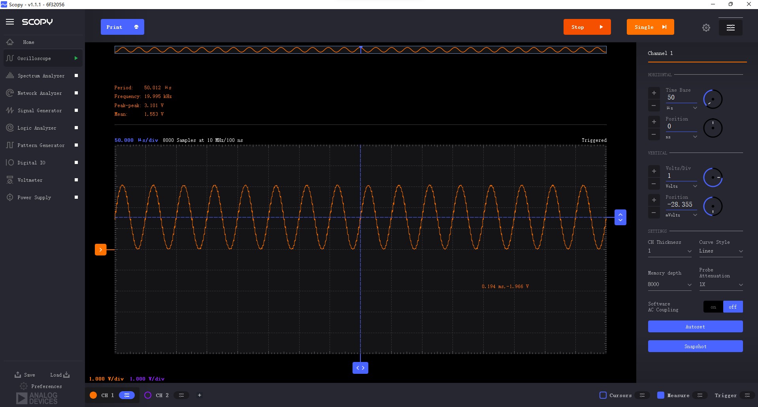The width and height of the screenshot is (758, 407).
Task: Open Memory depth dropdown
Action: pyautogui.click(x=670, y=285)
